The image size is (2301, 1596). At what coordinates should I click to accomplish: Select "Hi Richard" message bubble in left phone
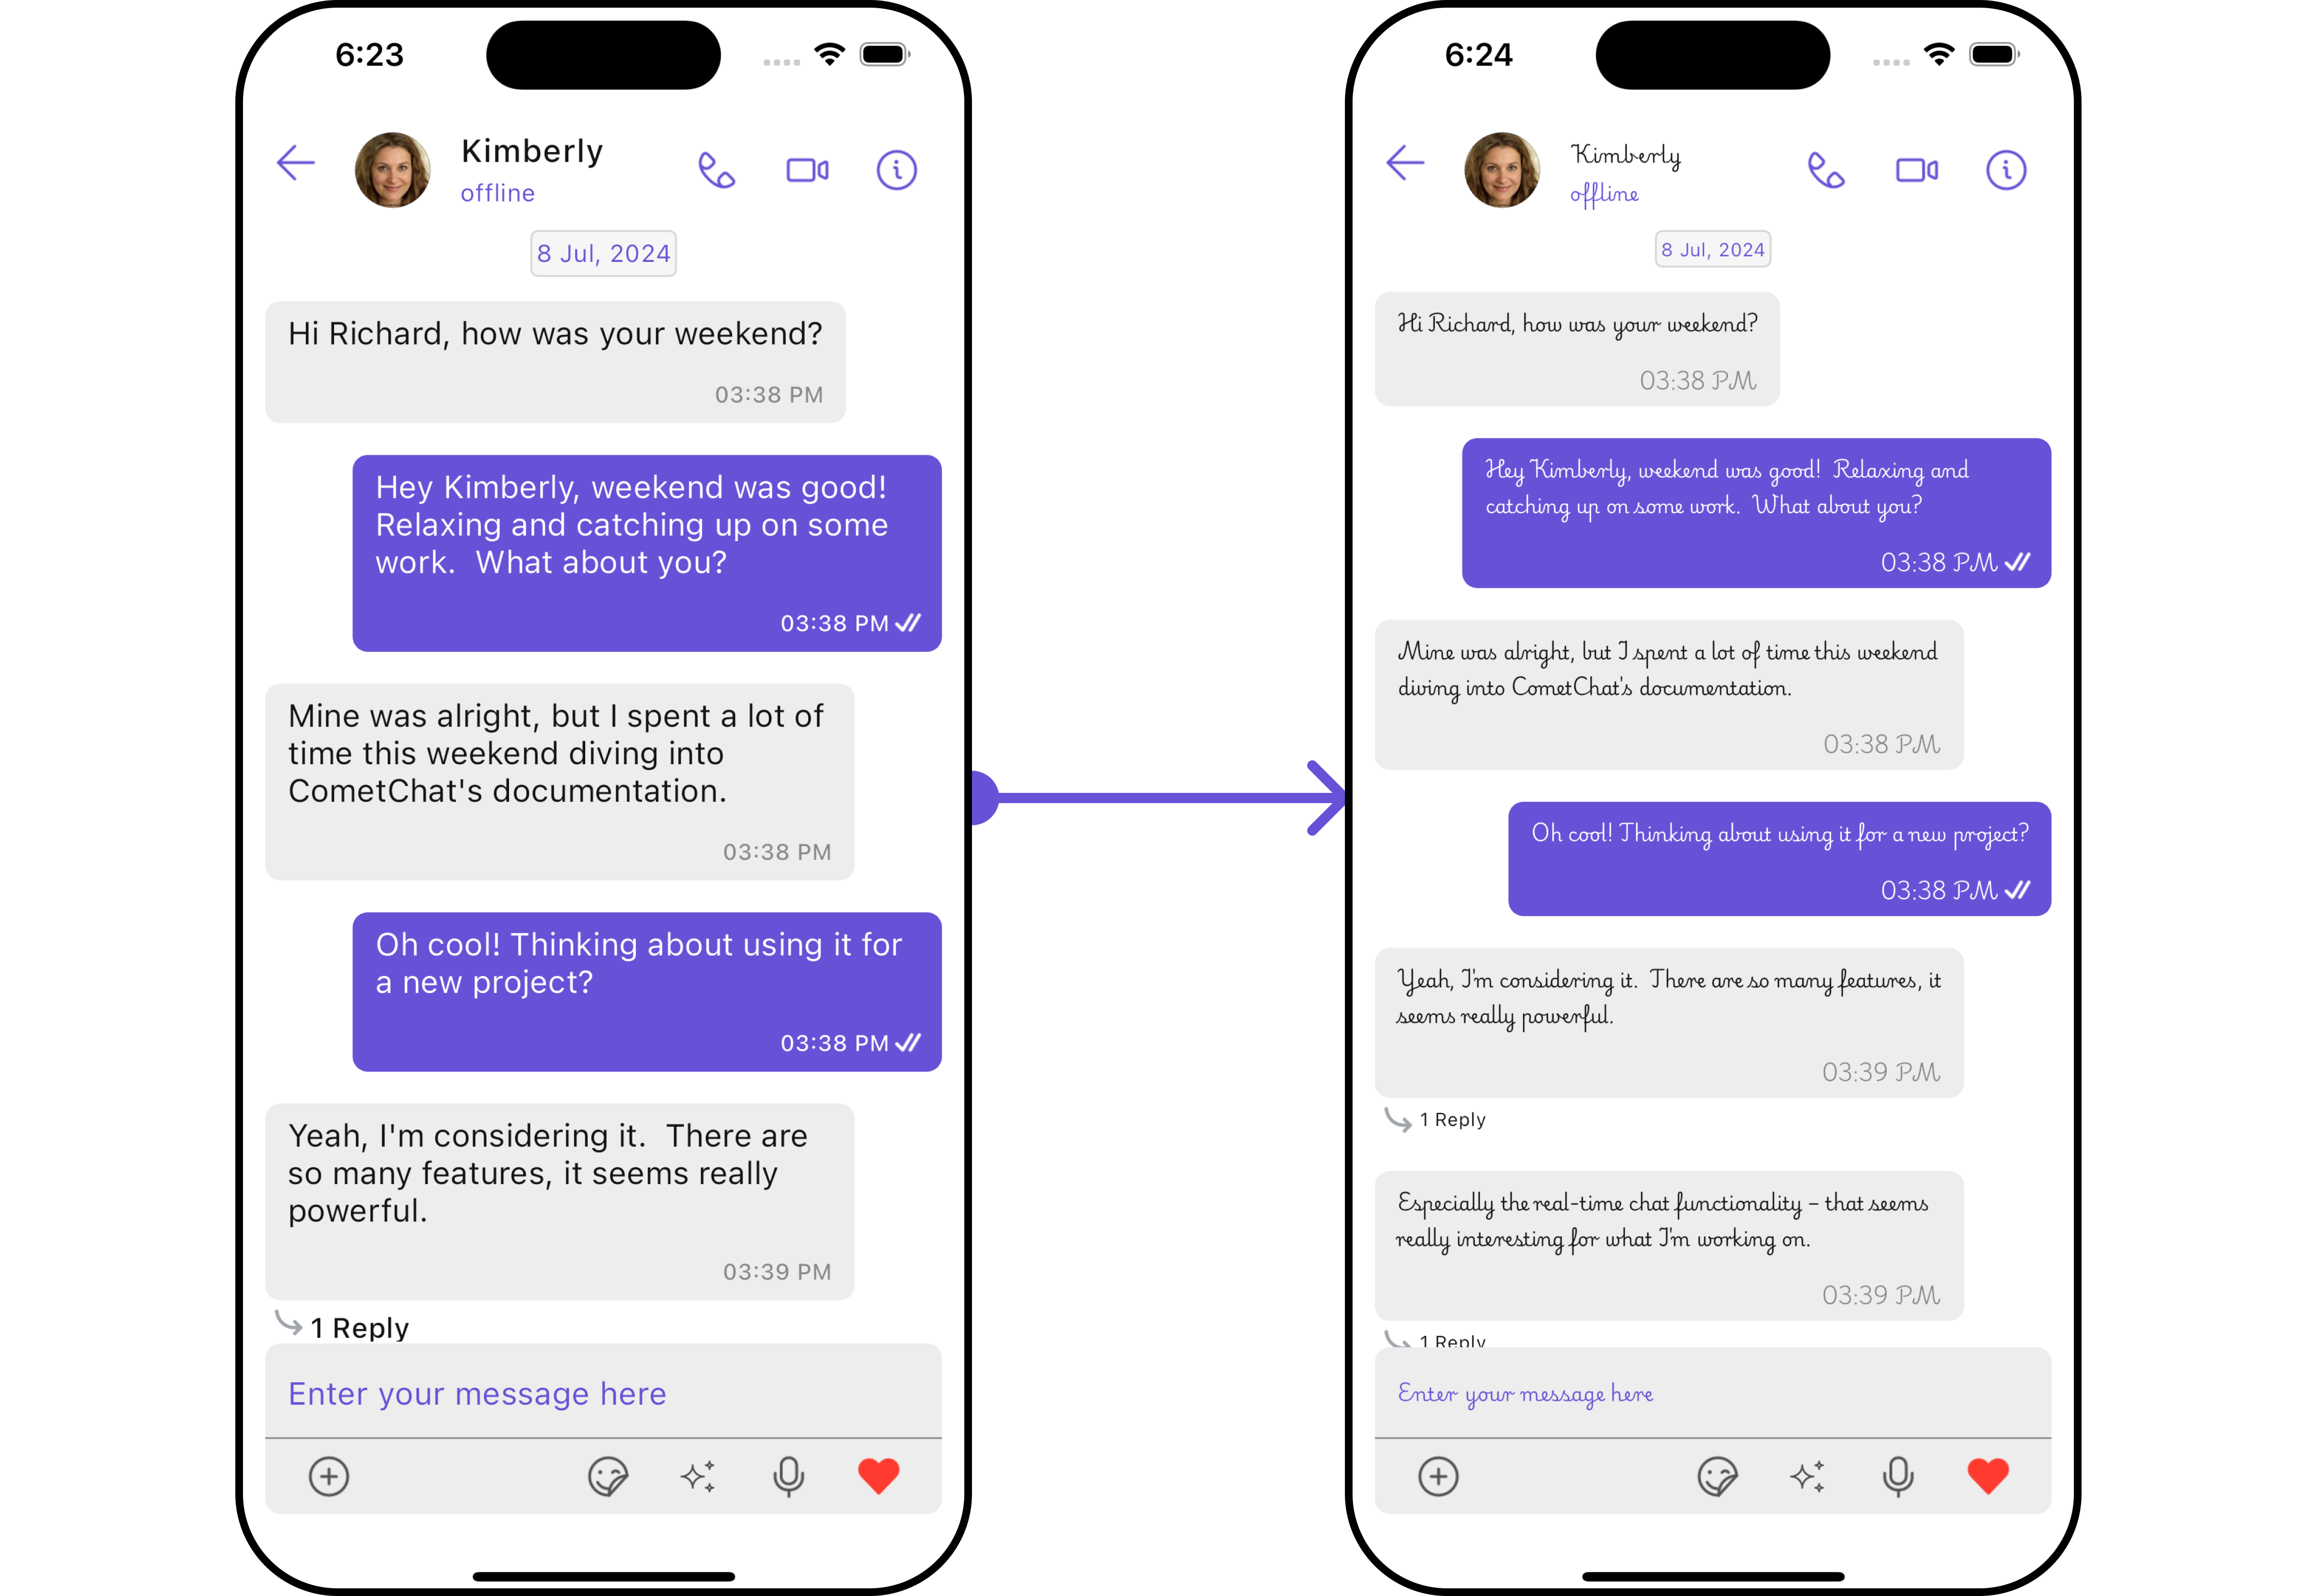click(x=555, y=362)
